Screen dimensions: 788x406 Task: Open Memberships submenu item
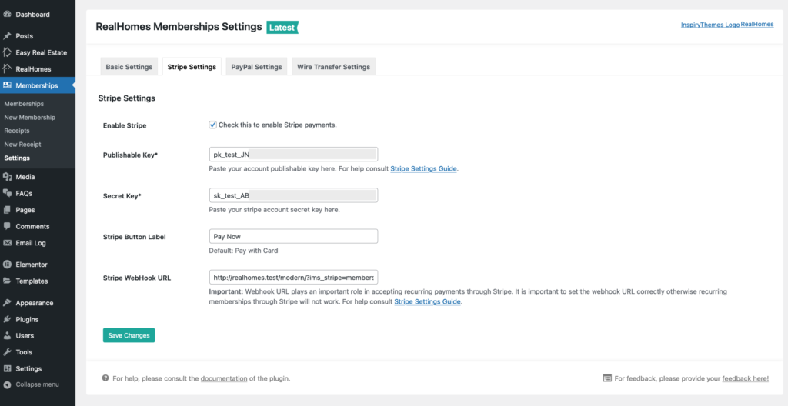24,104
